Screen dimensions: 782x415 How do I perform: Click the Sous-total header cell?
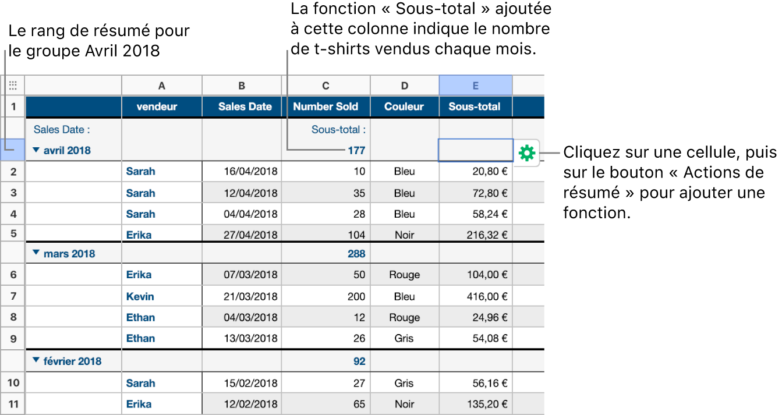pyautogui.click(x=476, y=107)
